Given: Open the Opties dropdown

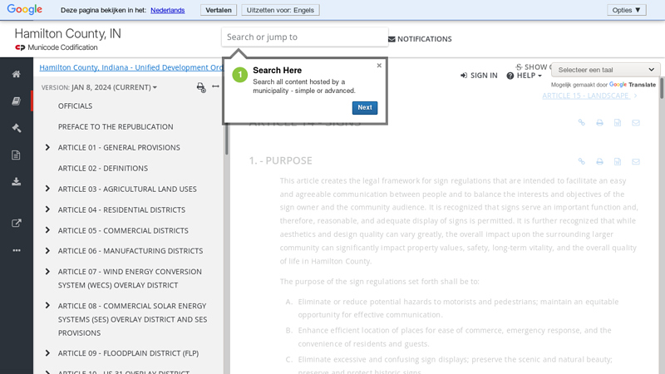Looking at the screenshot, I should [627, 10].
